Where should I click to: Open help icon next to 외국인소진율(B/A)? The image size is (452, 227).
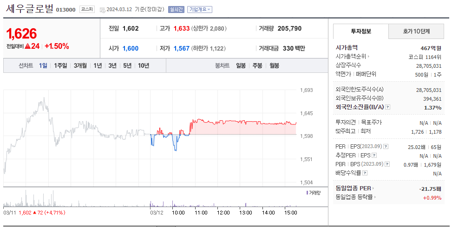click(388, 107)
